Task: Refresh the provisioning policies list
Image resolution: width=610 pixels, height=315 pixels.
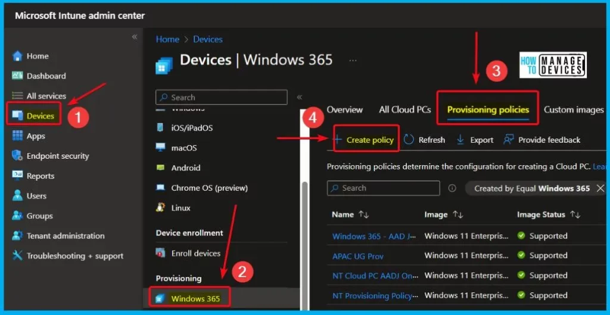Action: click(x=424, y=140)
